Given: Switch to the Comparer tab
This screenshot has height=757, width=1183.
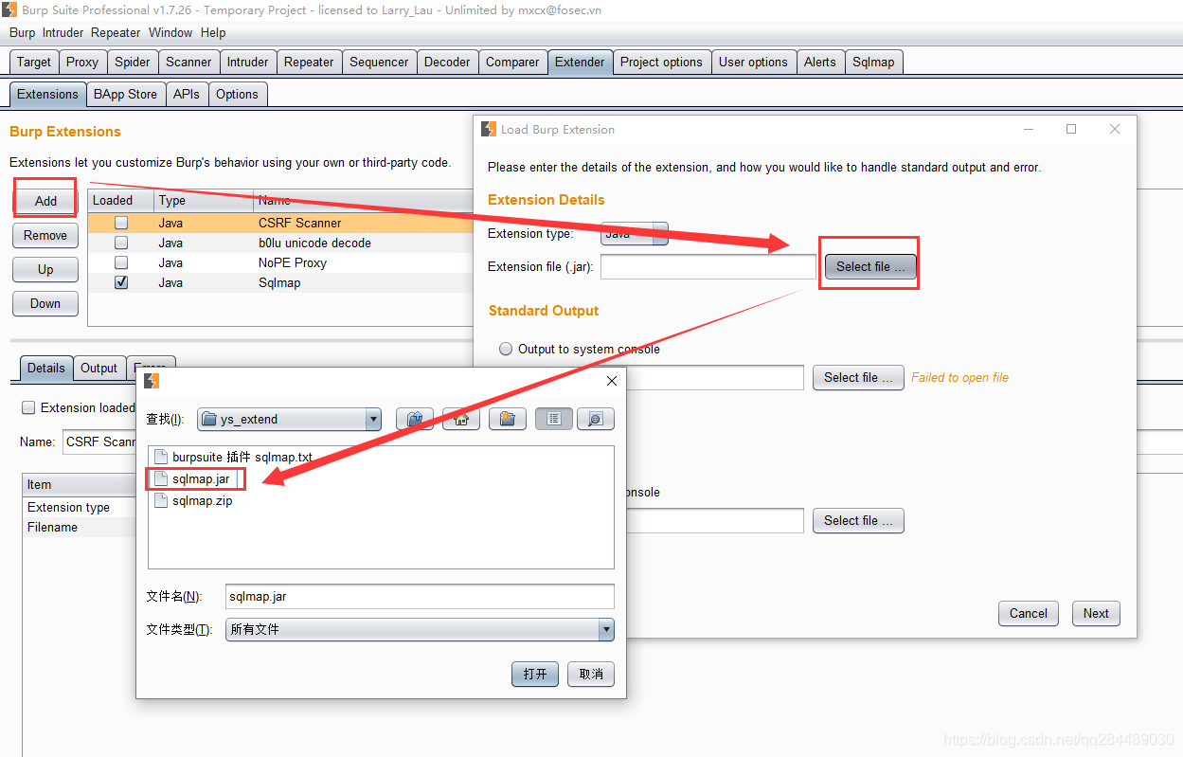Looking at the screenshot, I should (512, 62).
